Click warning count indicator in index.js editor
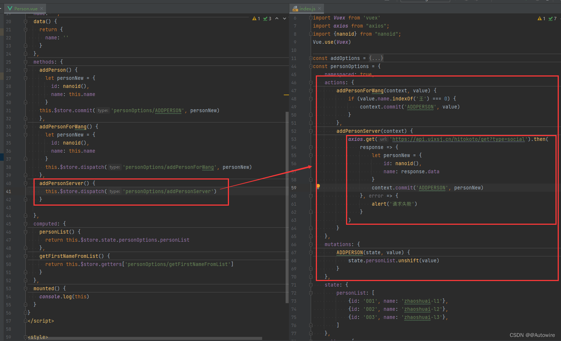Viewport: 561px width, 341px height. 541,18
